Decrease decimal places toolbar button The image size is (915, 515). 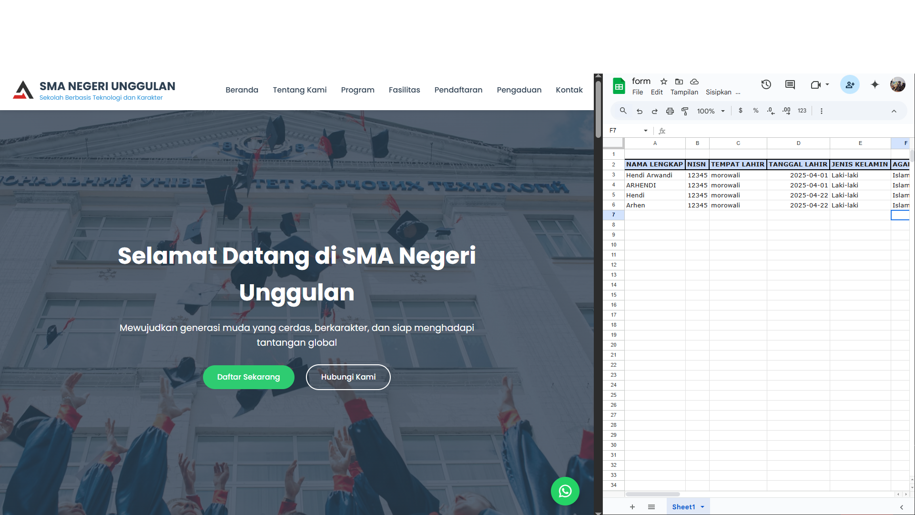pyautogui.click(x=771, y=111)
